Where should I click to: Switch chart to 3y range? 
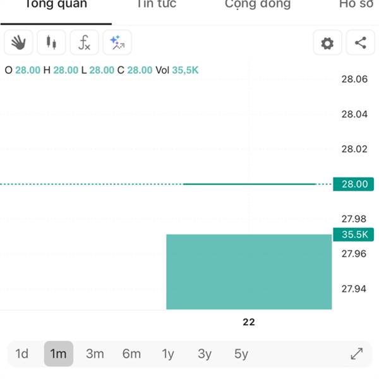205,354
